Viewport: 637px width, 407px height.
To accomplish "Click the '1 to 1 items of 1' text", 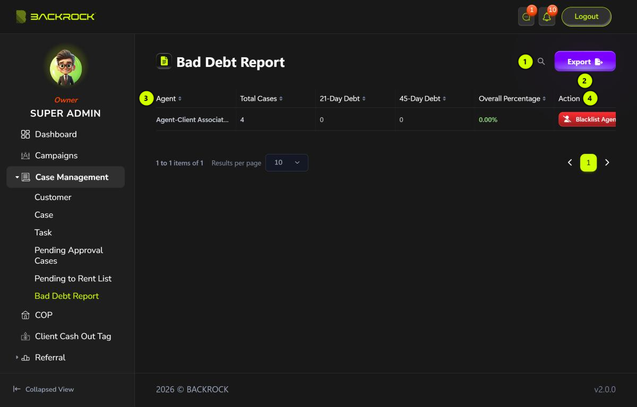I will tap(179, 163).
